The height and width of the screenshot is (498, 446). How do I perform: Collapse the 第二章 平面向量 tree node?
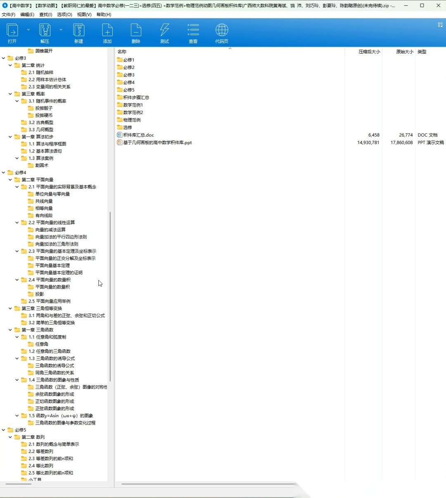click(x=10, y=180)
